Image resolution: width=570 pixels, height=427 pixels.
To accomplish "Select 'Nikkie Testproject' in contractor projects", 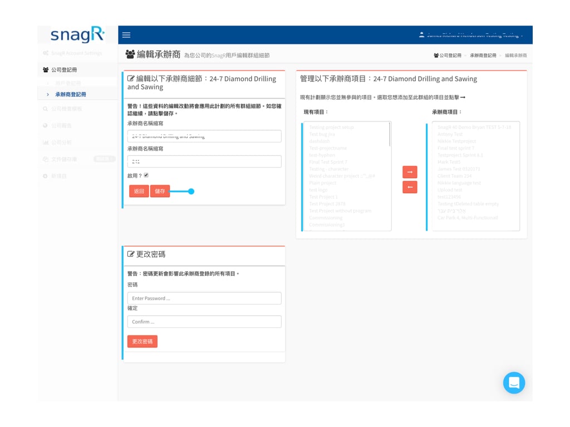I will (456, 141).
